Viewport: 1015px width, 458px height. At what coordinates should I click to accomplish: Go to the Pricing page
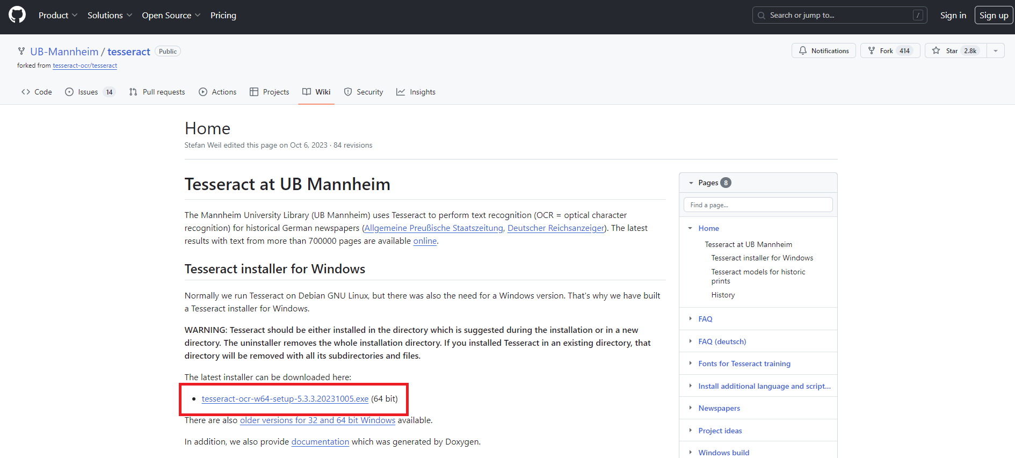(223, 15)
